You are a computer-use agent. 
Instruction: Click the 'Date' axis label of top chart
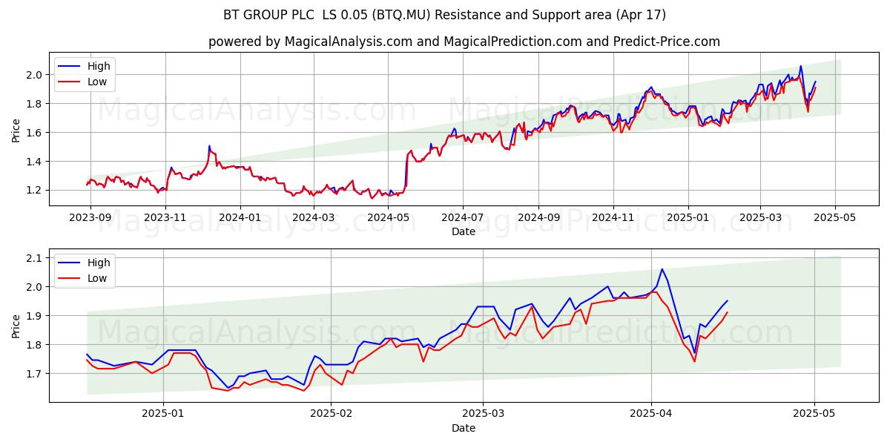tap(464, 231)
